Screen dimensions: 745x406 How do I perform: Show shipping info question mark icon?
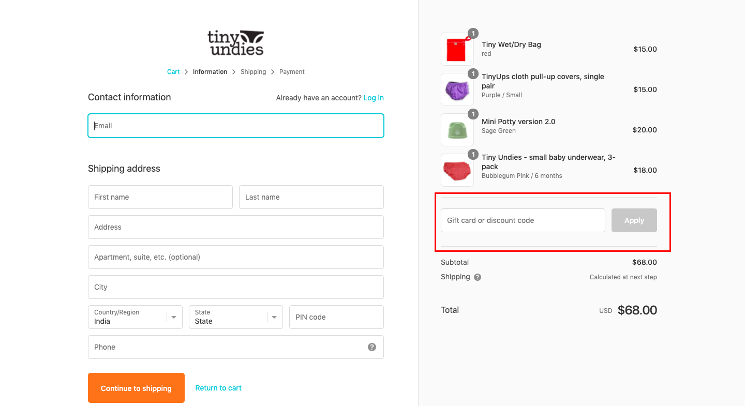(478, 277)
